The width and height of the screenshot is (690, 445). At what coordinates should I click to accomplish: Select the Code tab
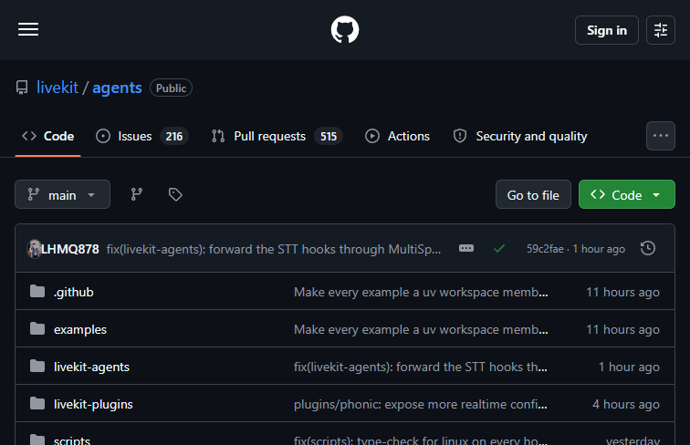tap(48, 136)
